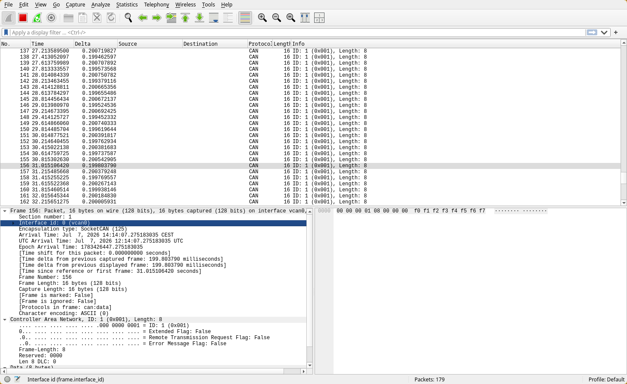The image size is (627, 384).
Task: Expand the Interface id (vcan0) node
Action: click(13, 223)
